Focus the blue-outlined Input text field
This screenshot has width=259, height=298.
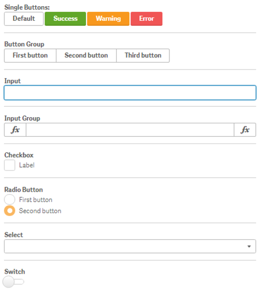tap(130, 93)
